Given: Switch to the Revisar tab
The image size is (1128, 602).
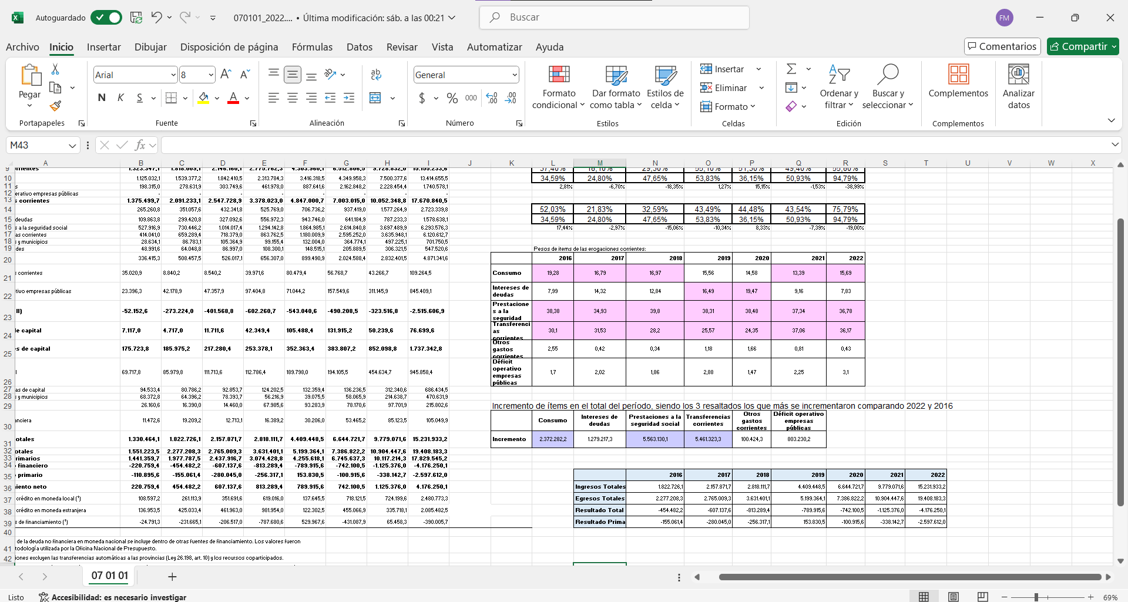Looking at the screenshot, I should click(x=402, y=47).
